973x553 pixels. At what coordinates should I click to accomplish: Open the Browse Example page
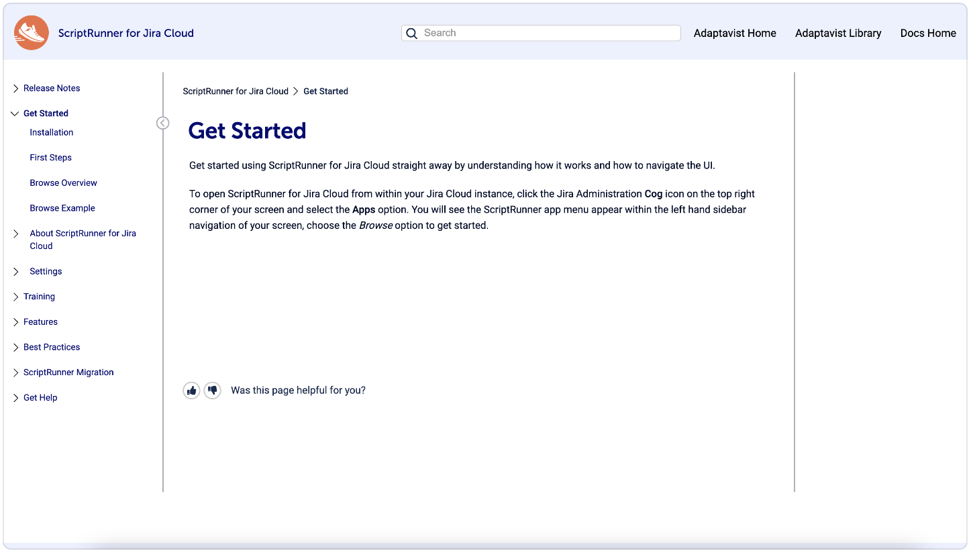(62, 208)
